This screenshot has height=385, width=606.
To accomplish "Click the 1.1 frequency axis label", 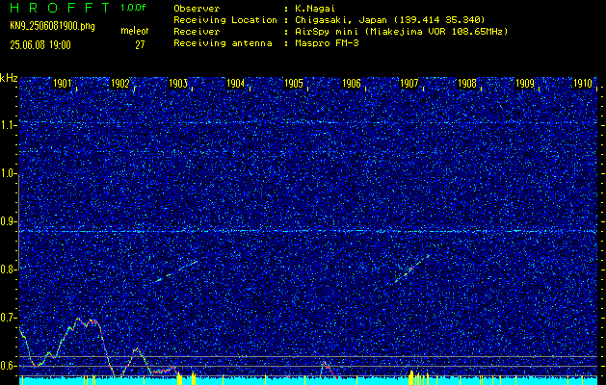I will pos(8,125).
